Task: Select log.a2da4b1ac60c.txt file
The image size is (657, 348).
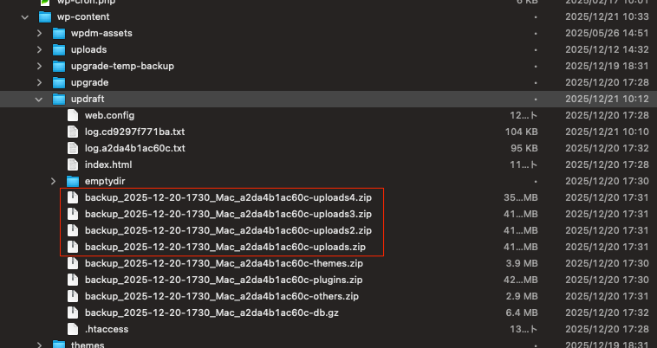Action: (x=134, y=148)
